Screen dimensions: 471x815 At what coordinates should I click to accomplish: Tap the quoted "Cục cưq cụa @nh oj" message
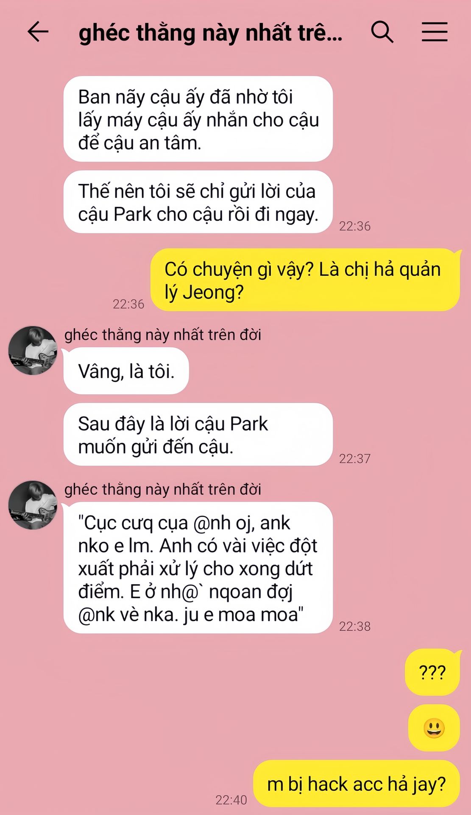198,568
